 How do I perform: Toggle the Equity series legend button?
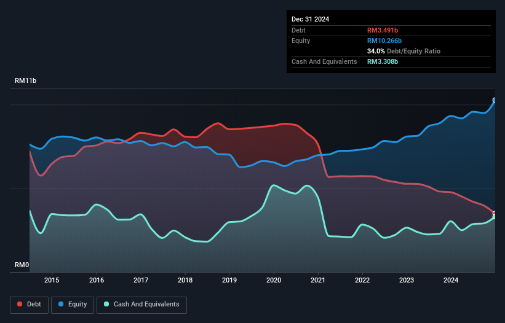(73, 305)
